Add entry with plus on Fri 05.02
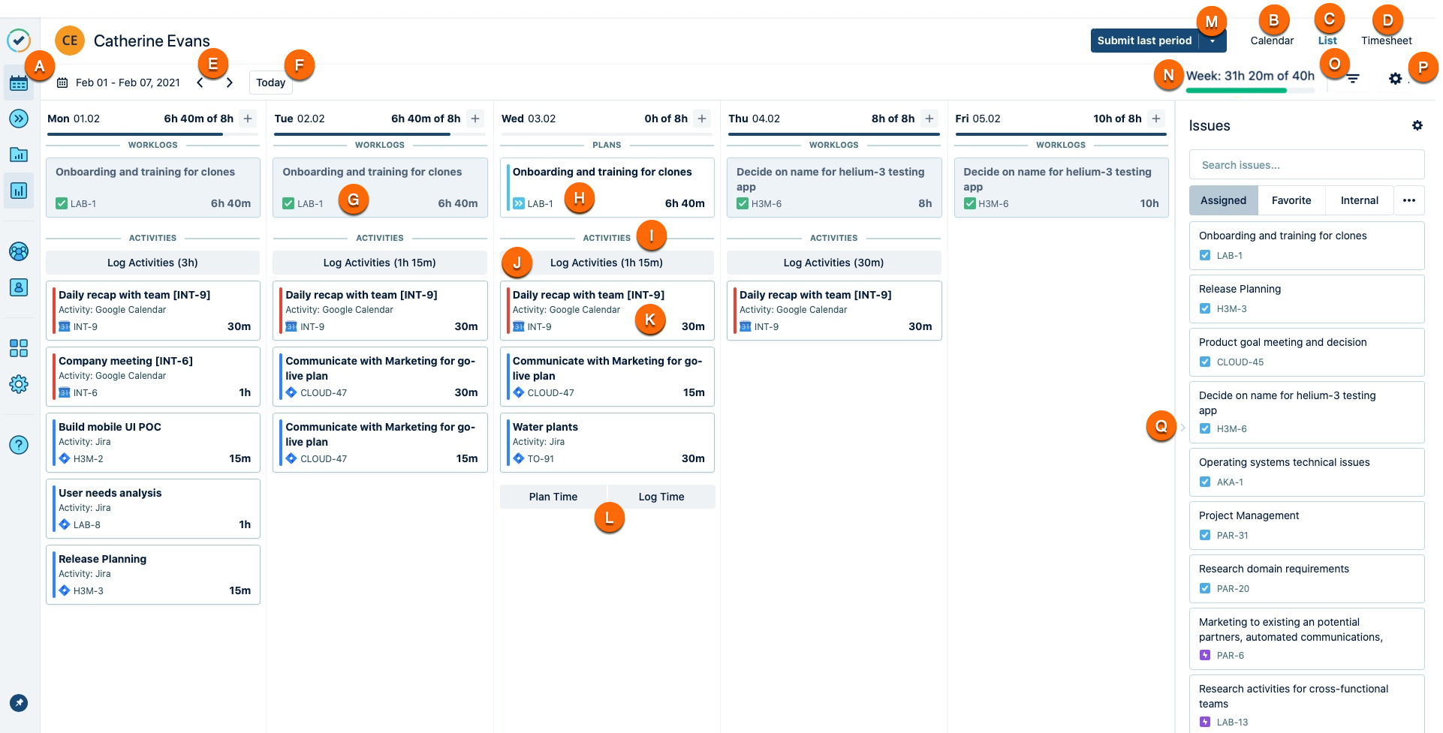Screen dimensions: 1443x733 (1156, 119)
